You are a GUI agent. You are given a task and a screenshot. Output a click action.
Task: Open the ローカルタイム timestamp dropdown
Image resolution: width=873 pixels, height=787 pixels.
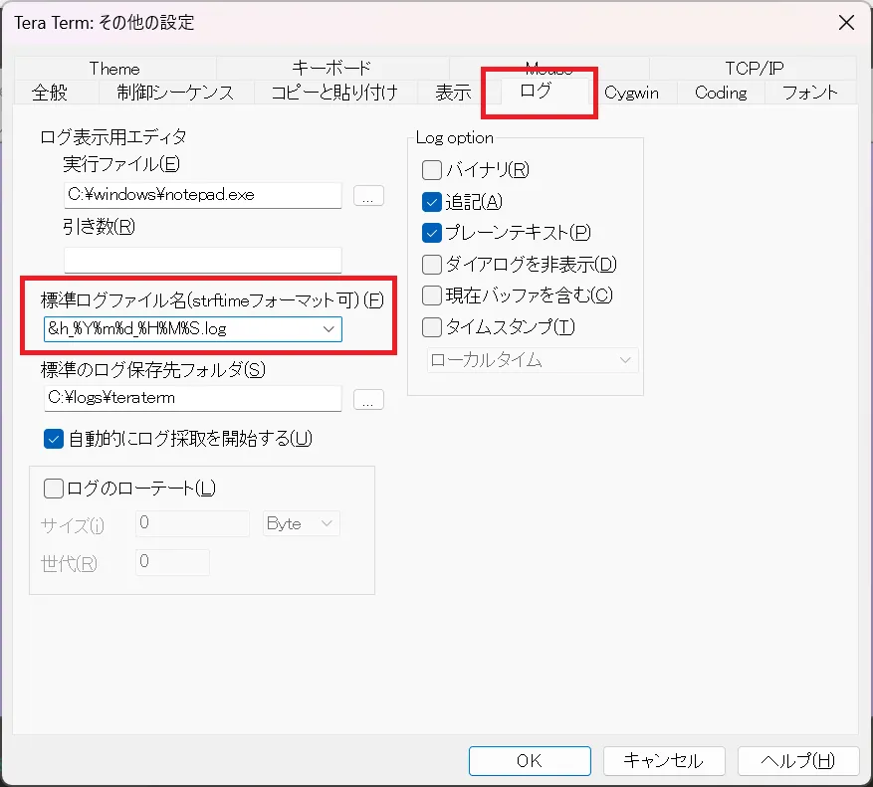click(533, 360)
